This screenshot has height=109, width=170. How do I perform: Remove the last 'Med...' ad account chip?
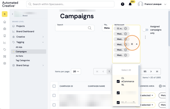(x=126, y=55)
